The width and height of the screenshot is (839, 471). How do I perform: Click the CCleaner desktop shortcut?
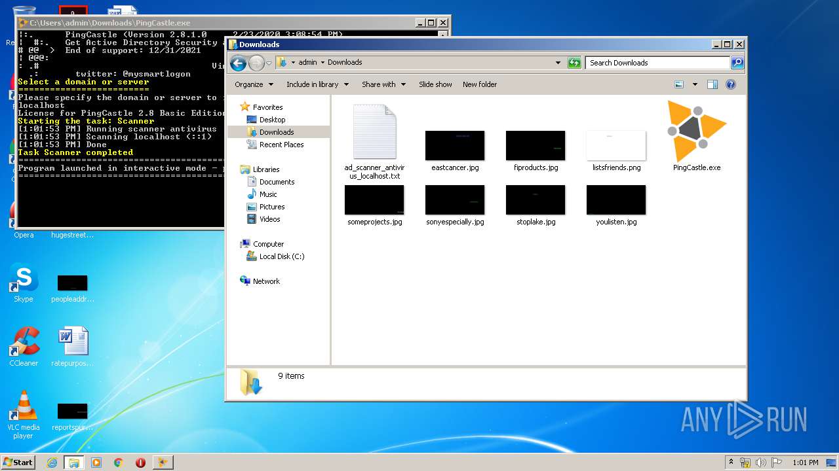pos(24,347)
